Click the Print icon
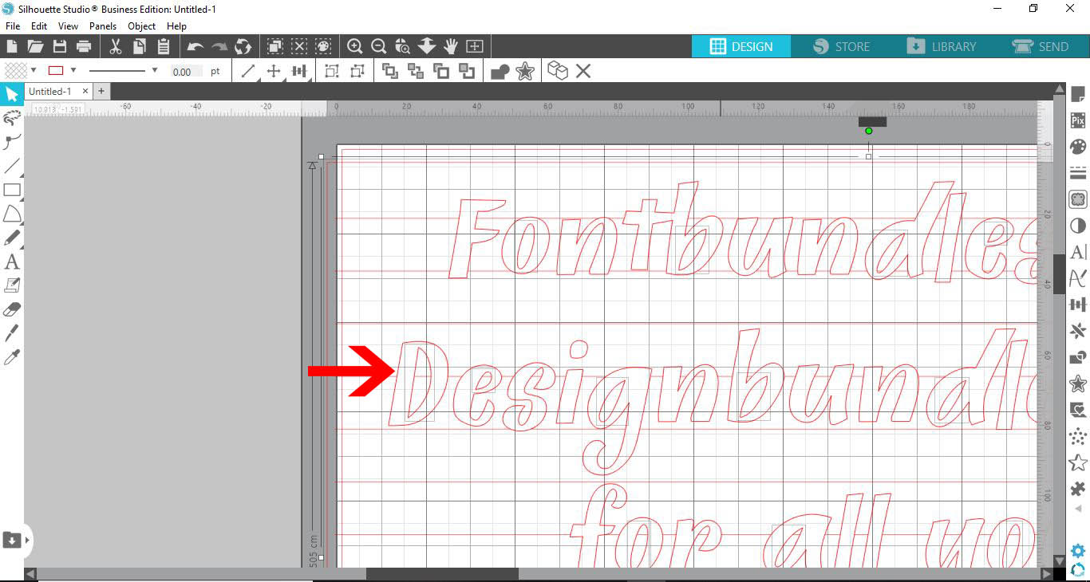The width and height of the screenshot is (1090, 582). 83,46
